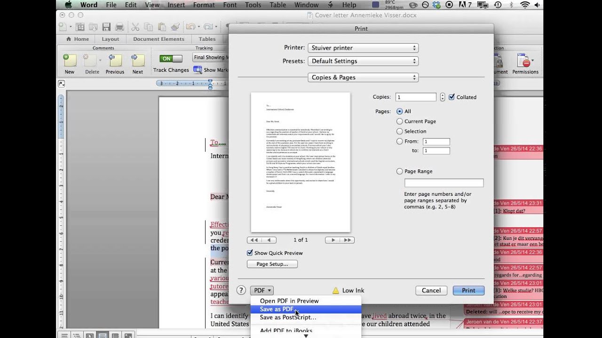Click the Cut scissors icon
This screenshot has width=602, height=338.
[135, 27]
